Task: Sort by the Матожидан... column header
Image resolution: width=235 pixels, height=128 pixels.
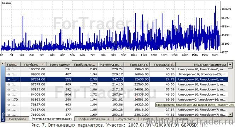Action: click(111, 65)
